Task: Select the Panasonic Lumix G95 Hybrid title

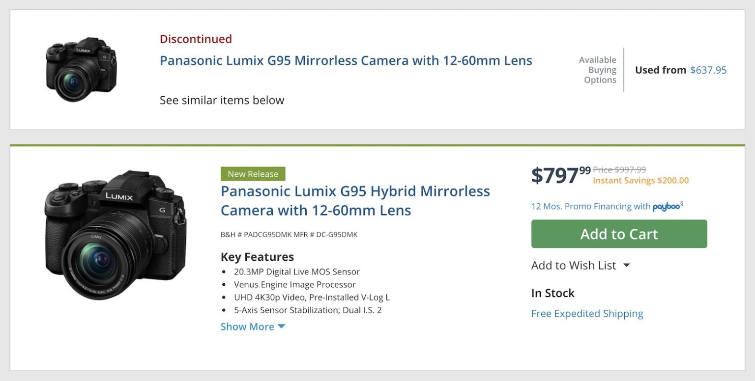Action: 355,200
